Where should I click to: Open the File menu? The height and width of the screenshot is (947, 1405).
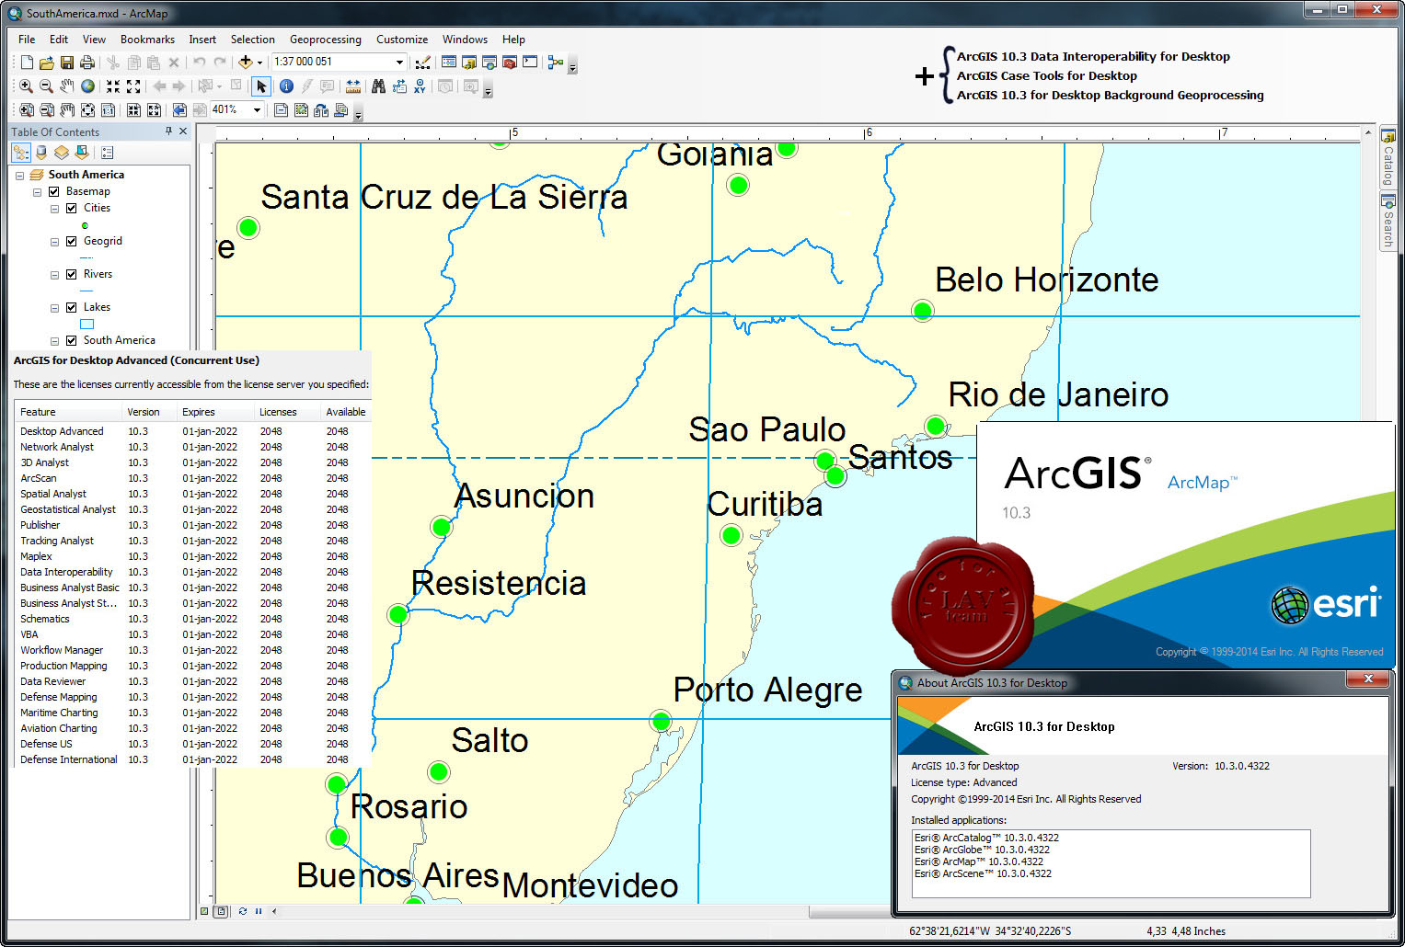pos(27,40)
